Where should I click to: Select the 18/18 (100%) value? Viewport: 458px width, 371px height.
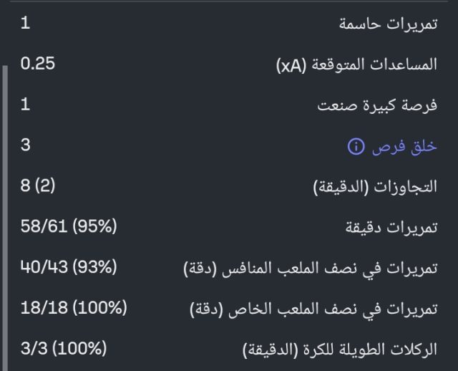(74, 309)
